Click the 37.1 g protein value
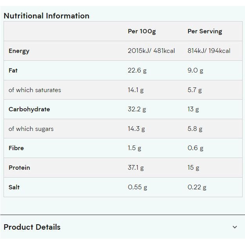 tap(136, 168)
